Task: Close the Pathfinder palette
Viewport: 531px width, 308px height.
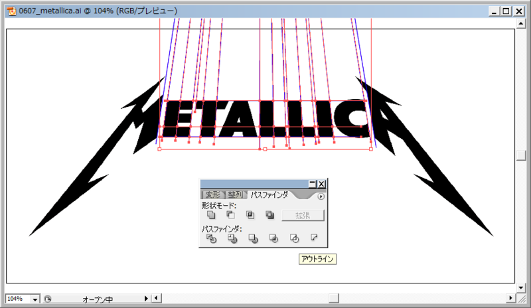Action: pyautogui.click(x=321, y=184)
